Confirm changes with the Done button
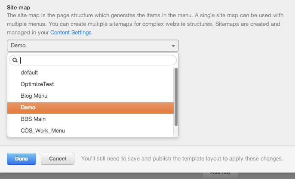 [x=22, y=159]
